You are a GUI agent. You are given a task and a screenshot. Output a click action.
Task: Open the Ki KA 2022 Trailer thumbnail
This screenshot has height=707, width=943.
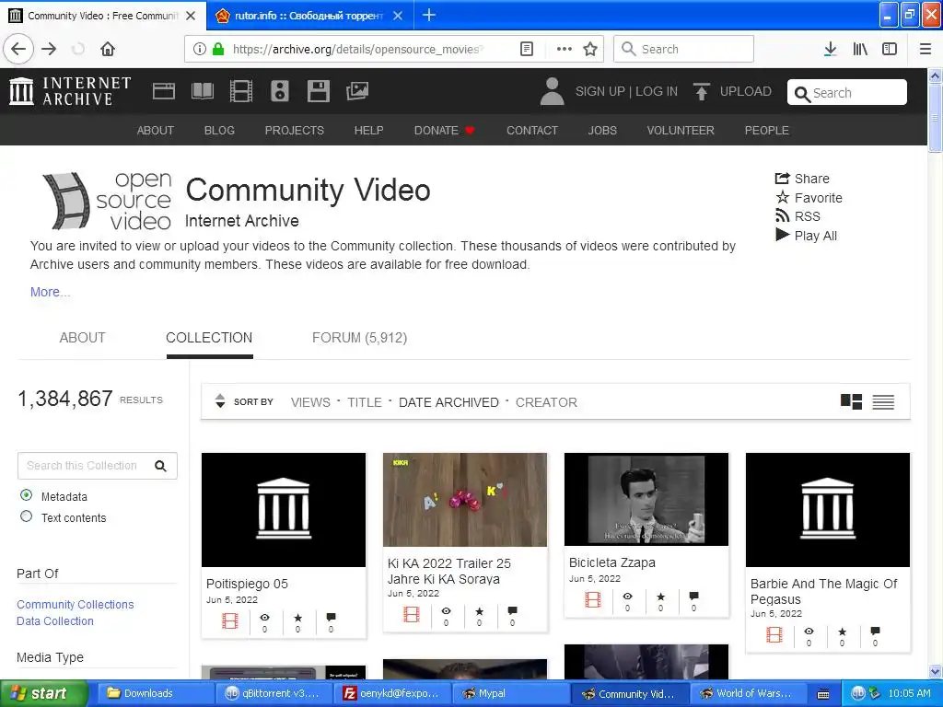point(465,500)
